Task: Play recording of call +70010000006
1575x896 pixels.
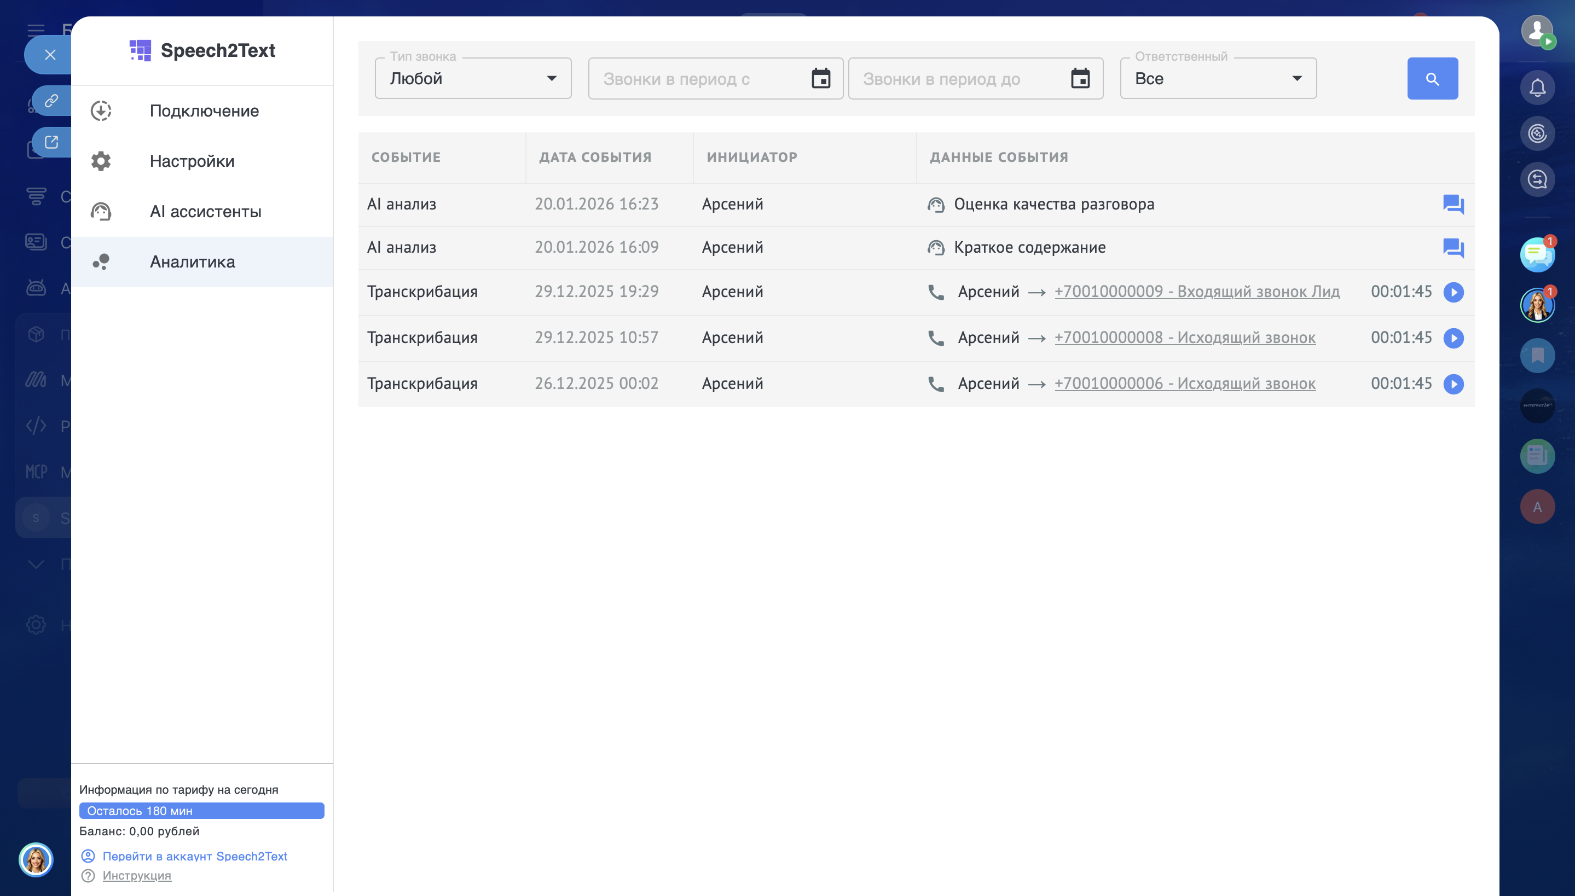Action: [1452, 384]
